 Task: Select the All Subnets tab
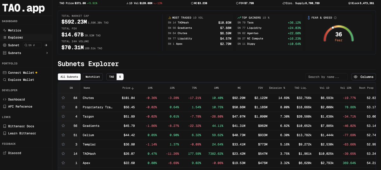[x=69, y=77]
